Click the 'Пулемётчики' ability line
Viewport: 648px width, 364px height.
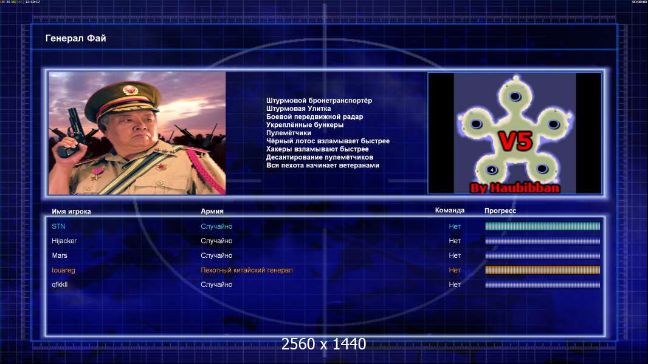tap(289, 133)
